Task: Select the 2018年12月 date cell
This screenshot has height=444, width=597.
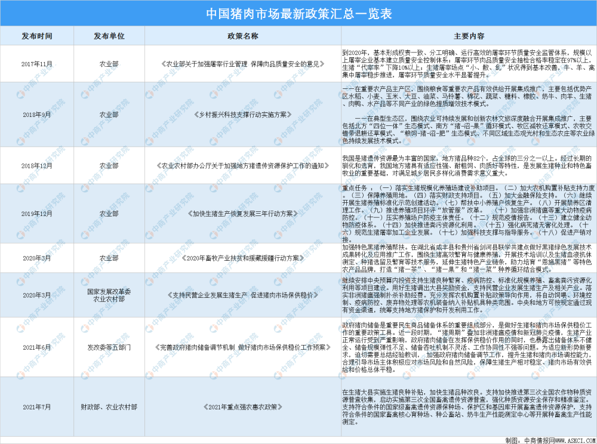Action: click(x=39, y=165)
